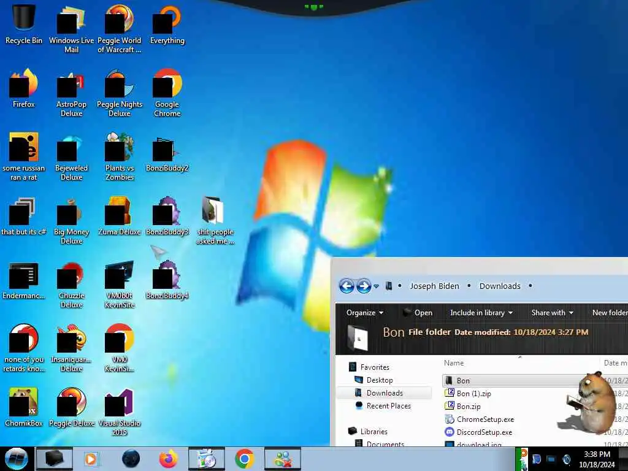The image size is (628, 471).
Task: Click the taskbar clock showing 3:38 PM
Action: tap(597, 459)
